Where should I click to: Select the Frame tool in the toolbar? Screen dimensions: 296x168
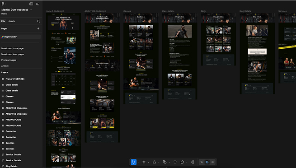pyautogui.click(x=144, y=162)
